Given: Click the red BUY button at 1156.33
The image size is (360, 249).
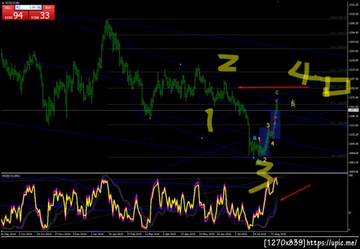Looking at the screenshot, I should [41, 13].
